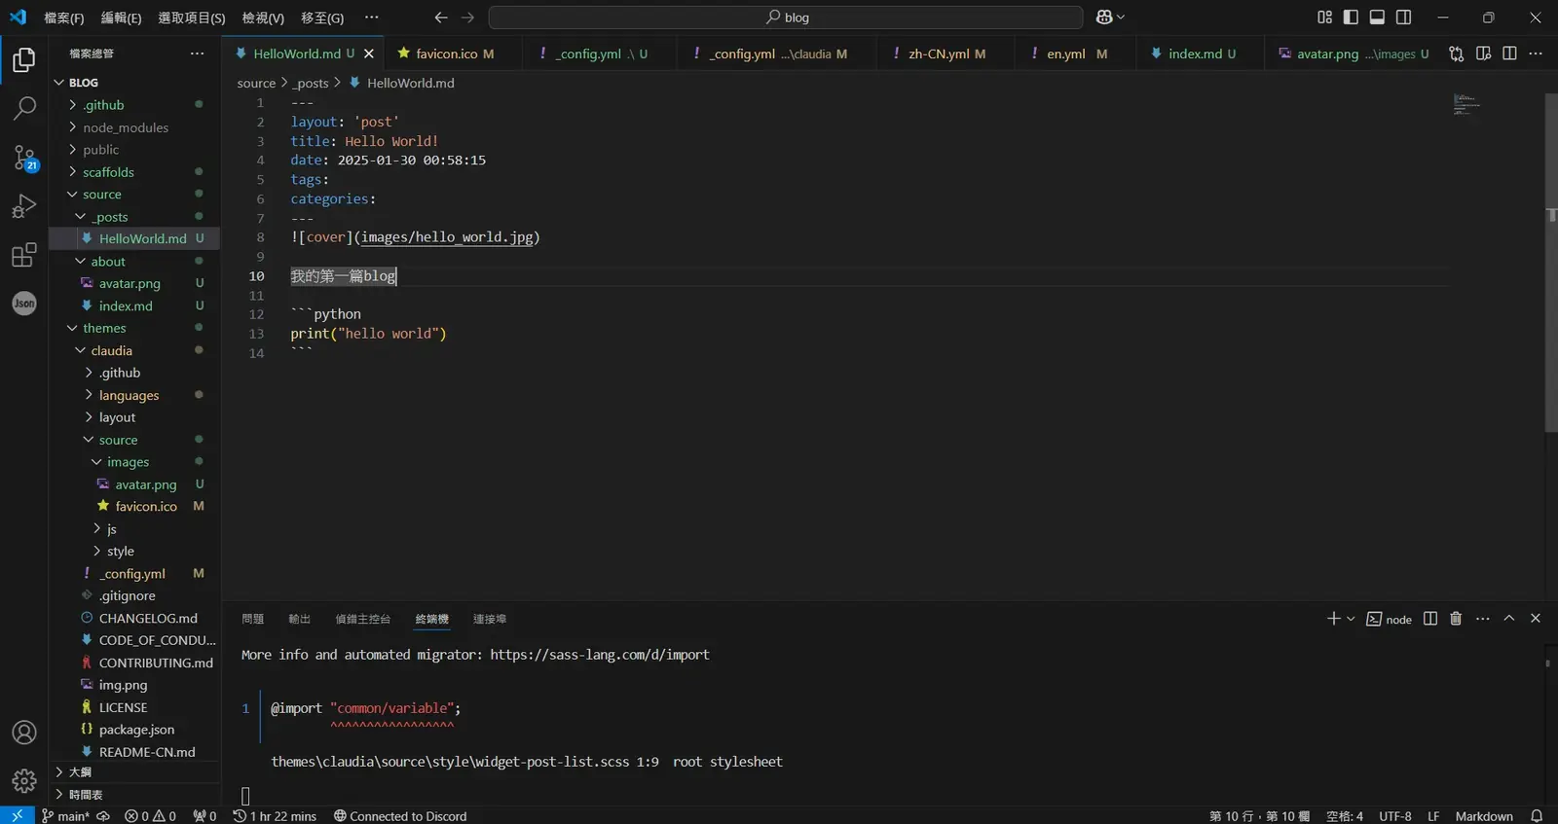Open Search view in activity bar
This screenshot has width=1558, height=824.
(x=24, y=108)
